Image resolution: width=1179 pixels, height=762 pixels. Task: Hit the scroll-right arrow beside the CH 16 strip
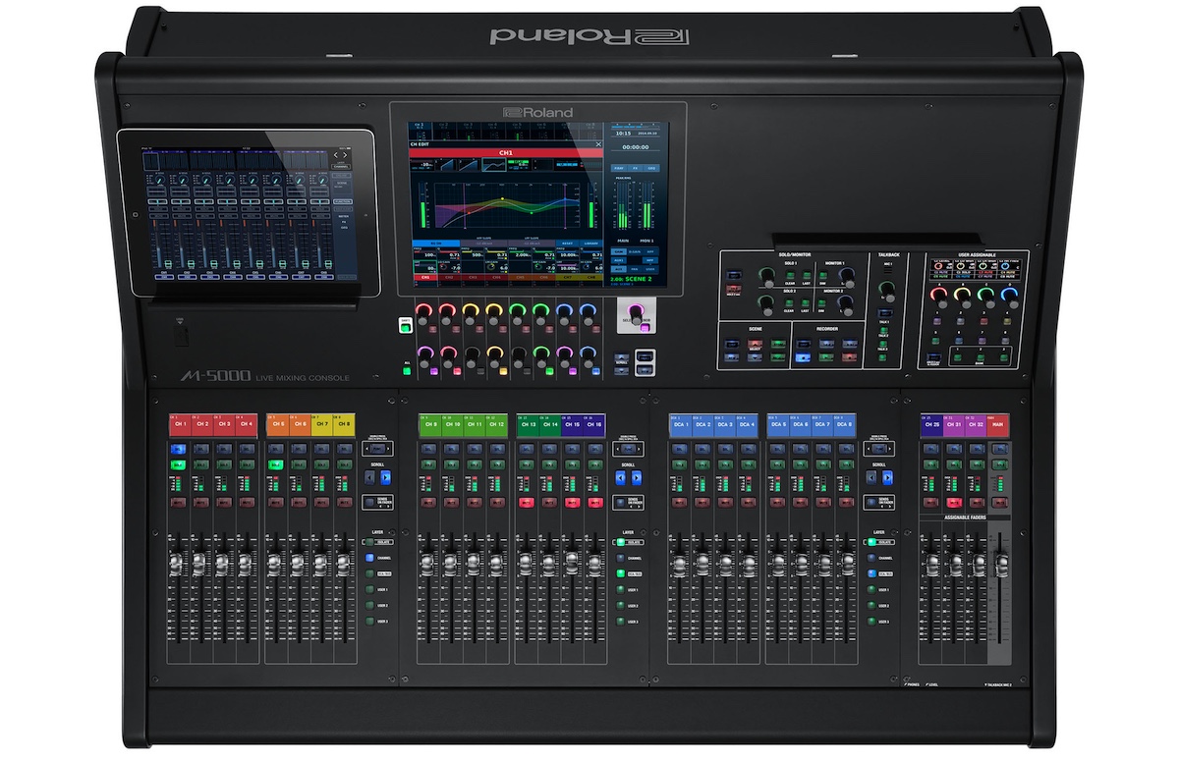(x=635, y=477)
